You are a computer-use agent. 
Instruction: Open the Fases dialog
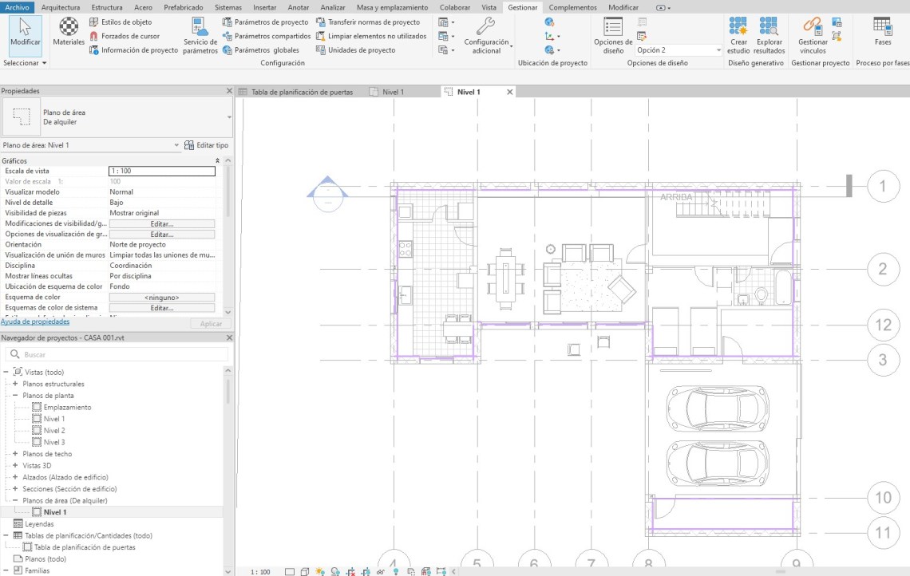point(882,28)
